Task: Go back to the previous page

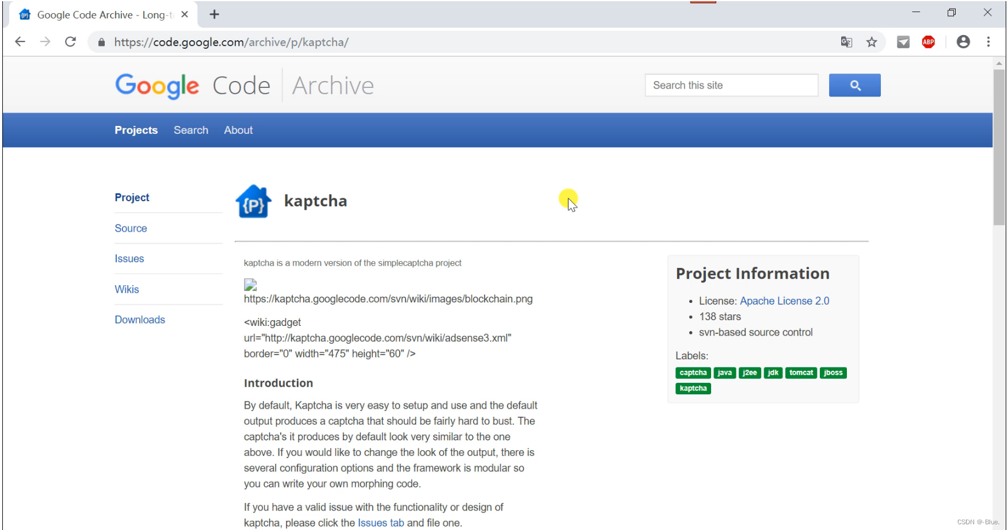Action: click(x=20, y=42)
